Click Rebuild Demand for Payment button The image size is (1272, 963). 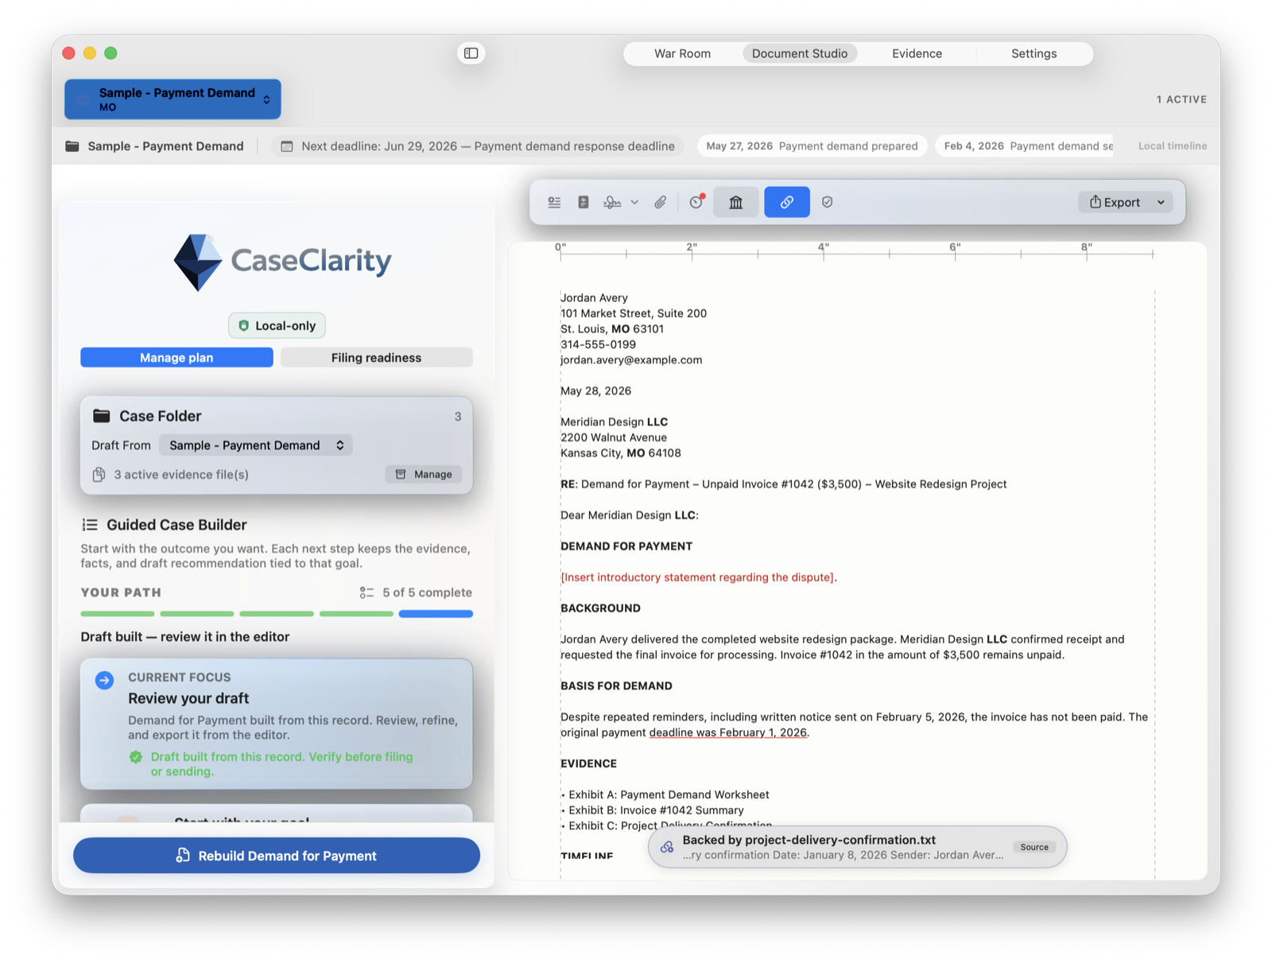(277, 856)
